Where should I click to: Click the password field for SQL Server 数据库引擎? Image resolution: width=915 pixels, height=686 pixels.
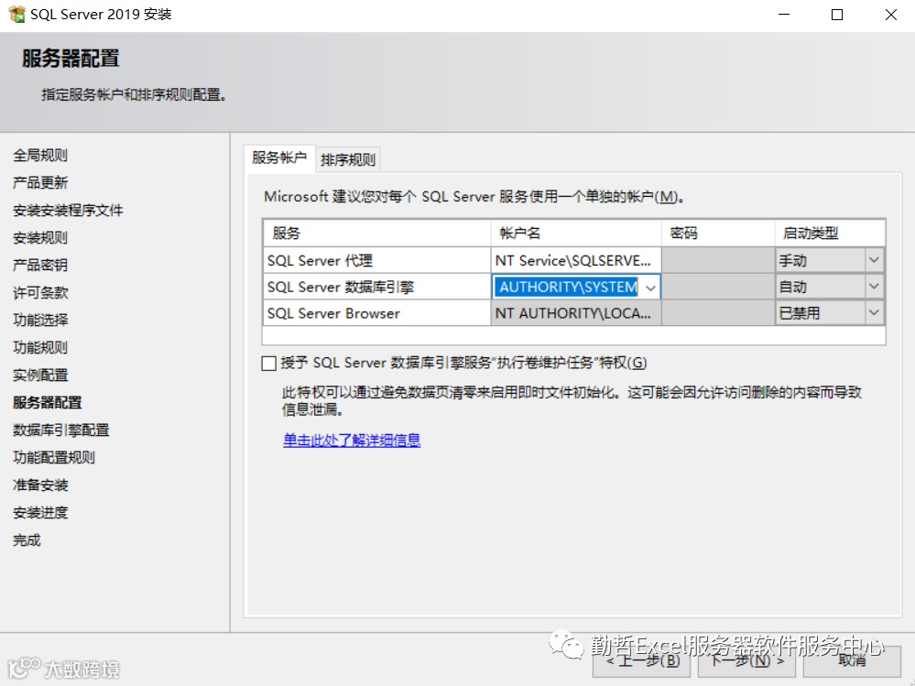718,287
